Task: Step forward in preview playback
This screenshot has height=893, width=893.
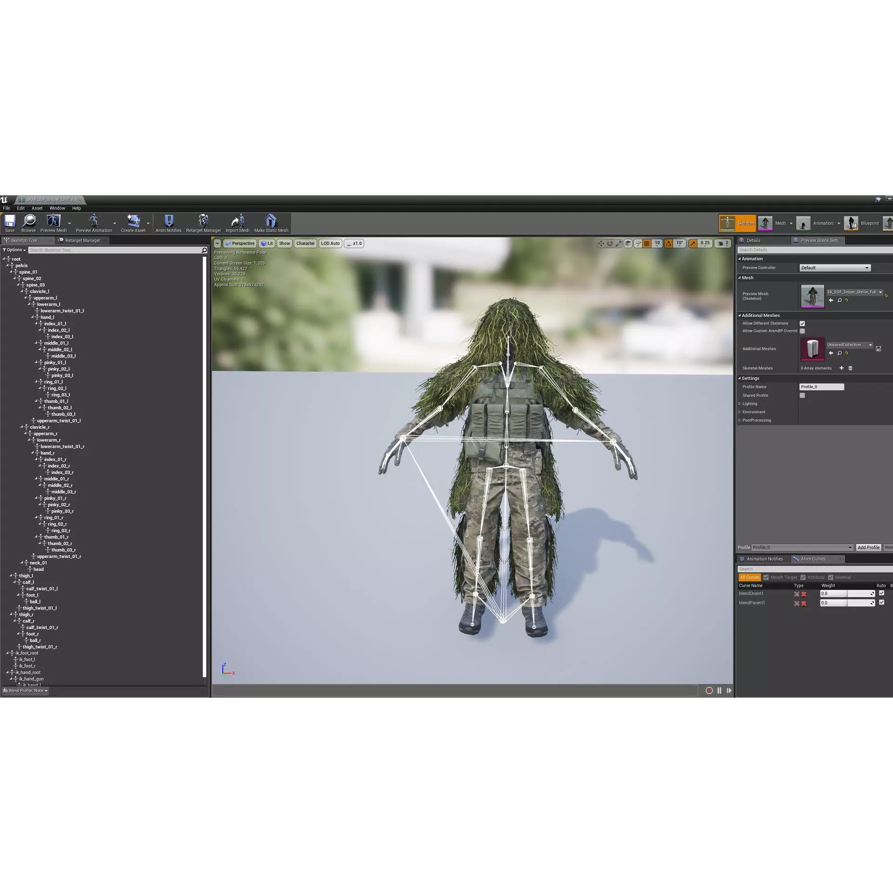Action: [x=729, y=691]
